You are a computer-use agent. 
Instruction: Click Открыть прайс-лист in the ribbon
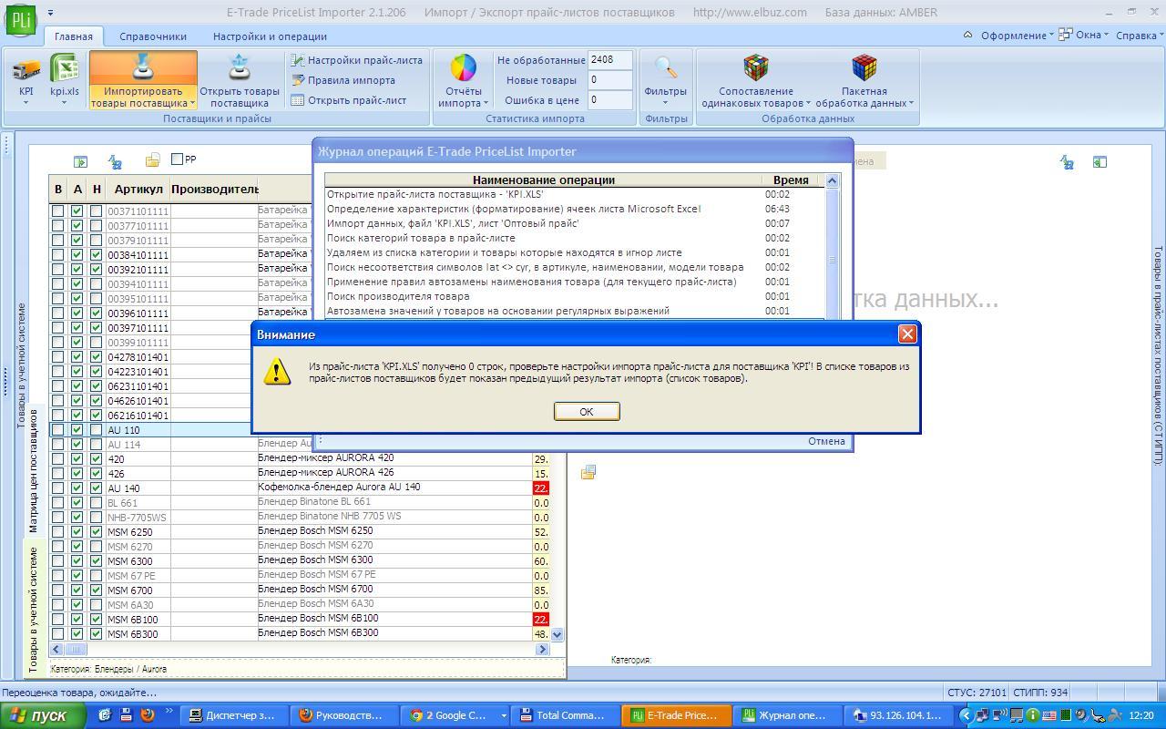point(348,100)
